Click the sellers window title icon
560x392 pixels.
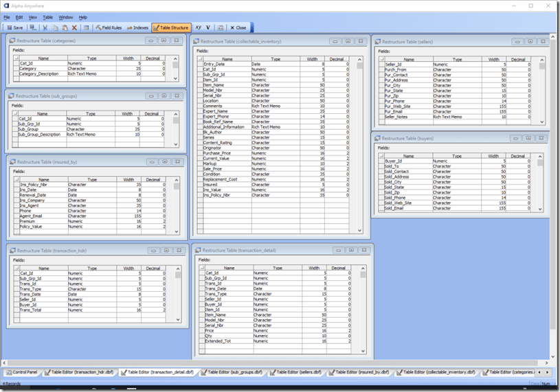click(377, 42)
